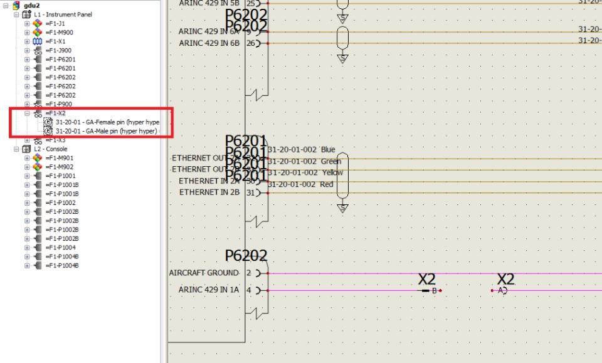Click the ETHERNET IN 2B label
Viewport: 602px width, 363px height.
pos(209,192)
